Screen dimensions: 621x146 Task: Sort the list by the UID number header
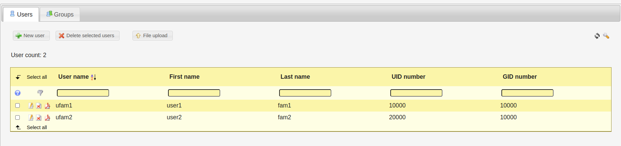pyautogui.click(x=408, y=77)
